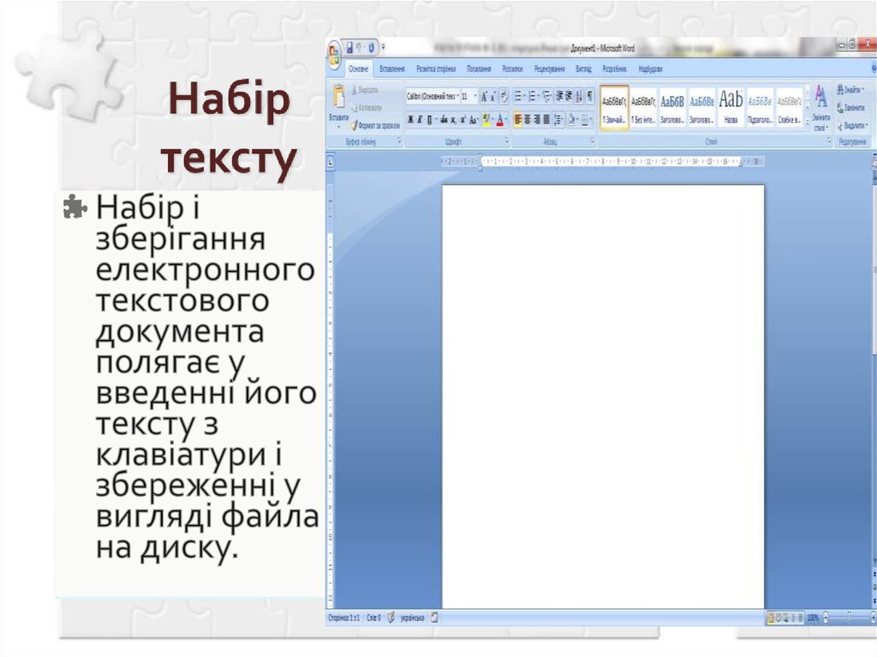Expand the line spacing dropdown
Image resolution: width=877 pixels, height=657 pixels.
(558, 119)
